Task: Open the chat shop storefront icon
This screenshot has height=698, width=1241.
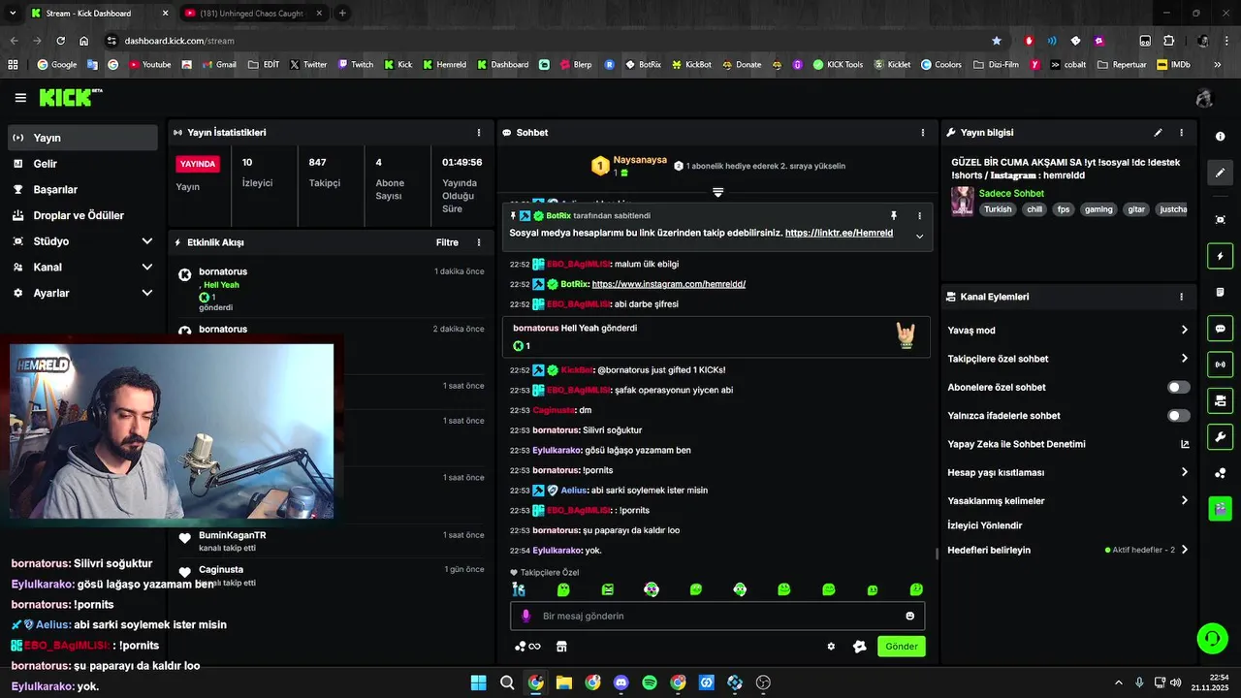Action: pos(560,647)
